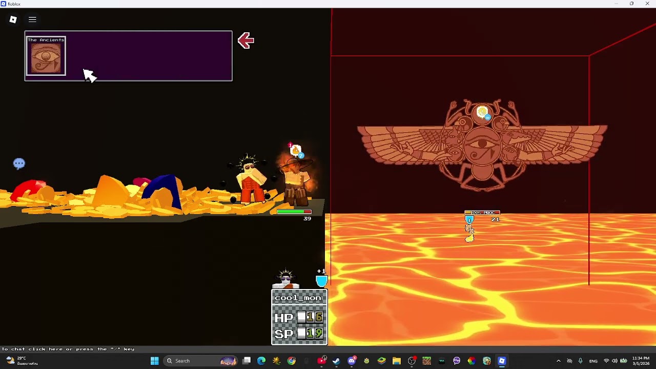
Task: Click the SP 19 stat
Action: click(x=299, y=334)
